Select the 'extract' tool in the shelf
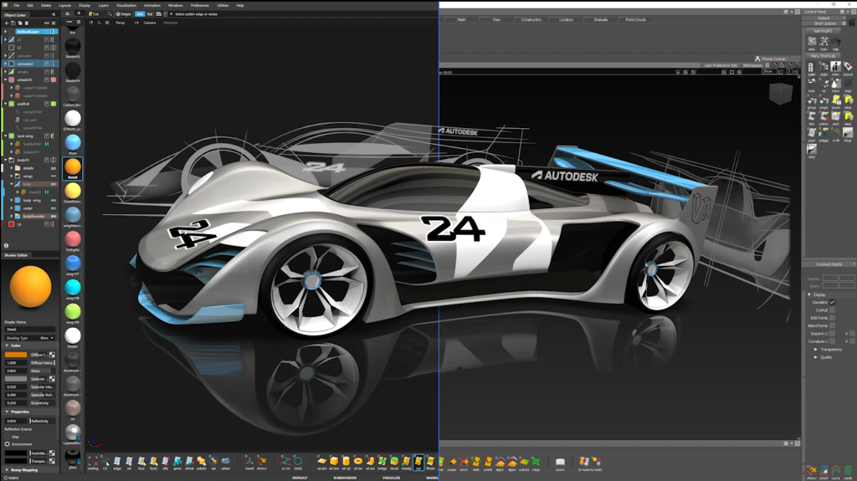Image resolution: width=857 pixels, height=481 pixels. click(524, 463)
